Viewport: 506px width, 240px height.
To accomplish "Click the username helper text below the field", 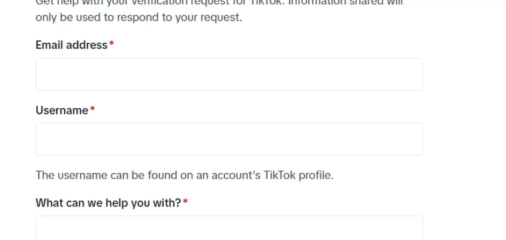I will click(184, 175).
